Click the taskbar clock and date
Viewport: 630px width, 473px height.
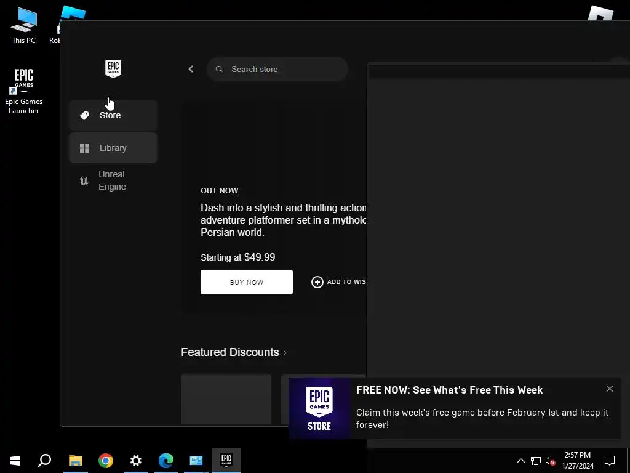click(577, 461)
